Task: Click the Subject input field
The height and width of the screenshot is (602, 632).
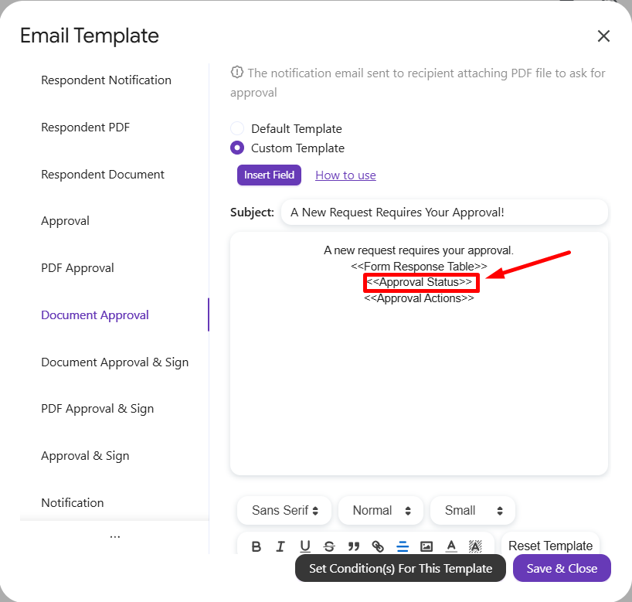Action: click(444, 212)
